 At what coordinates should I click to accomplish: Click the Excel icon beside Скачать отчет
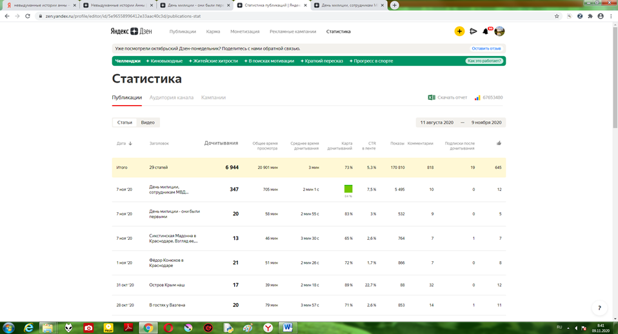click(x=432, y=97)
